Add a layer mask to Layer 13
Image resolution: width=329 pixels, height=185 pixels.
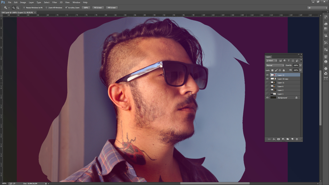tap(278, 139)
